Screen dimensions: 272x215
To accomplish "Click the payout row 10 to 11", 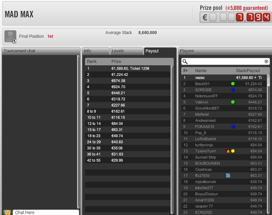I will point(128,117).
